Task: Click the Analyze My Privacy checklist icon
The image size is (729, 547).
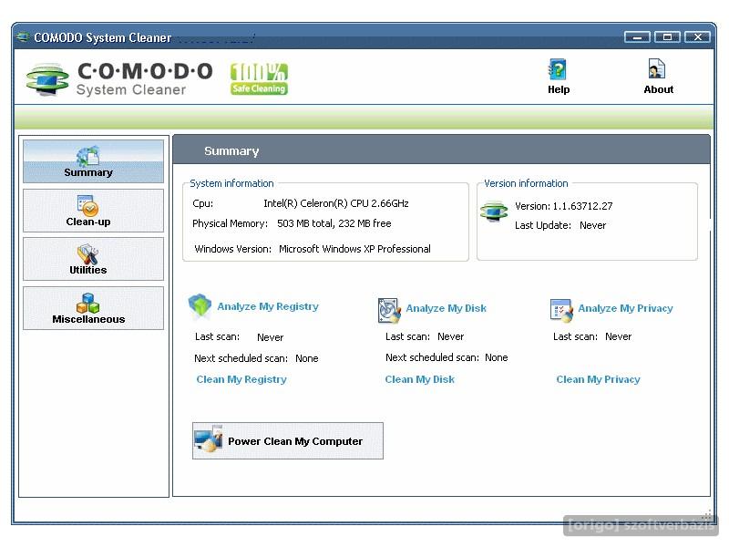Action: pos(561,310)
